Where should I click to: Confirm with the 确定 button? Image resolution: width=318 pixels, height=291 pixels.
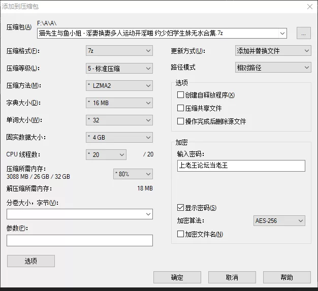tap(177, 277)
